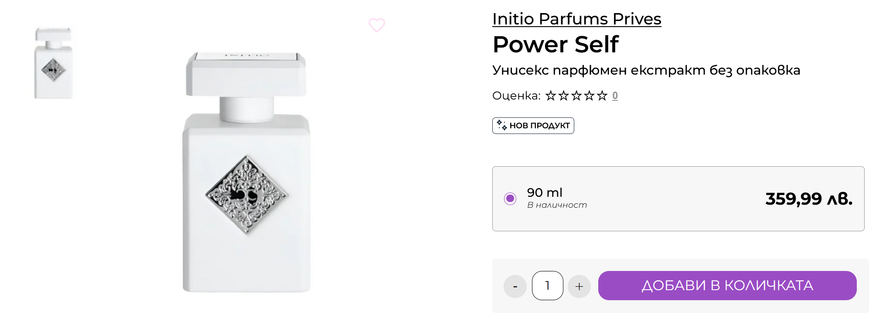The width and height of the screenshot is (893, 329).
Task: Select the 90 ml size radio button
Action: tap(510, 199)
